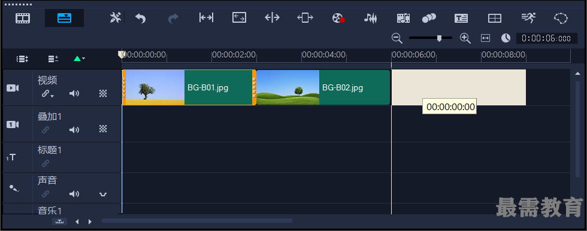Open the Track Manager icon
The height and width of the screenshot is (231, 587).
click(53, 59)
